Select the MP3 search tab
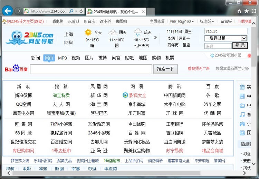 click(x=63, y=58)
